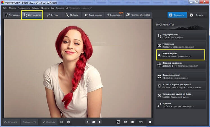Switch to the Ретушь tab
This screenshot has width=210, height=127.
click(x=52, y=15)
